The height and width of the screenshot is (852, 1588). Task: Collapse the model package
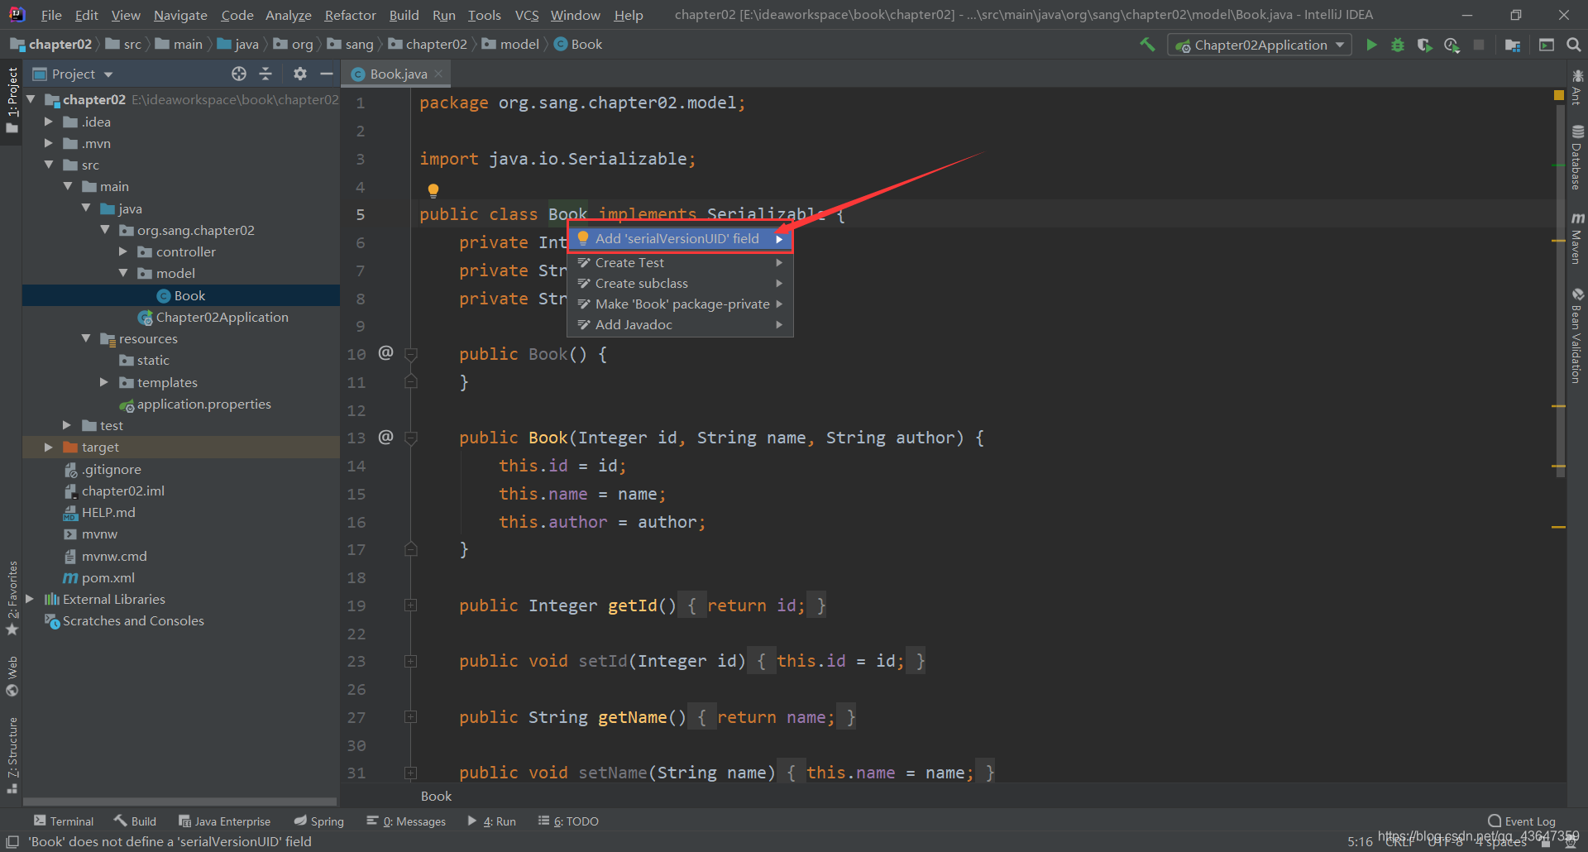[122, 273]
